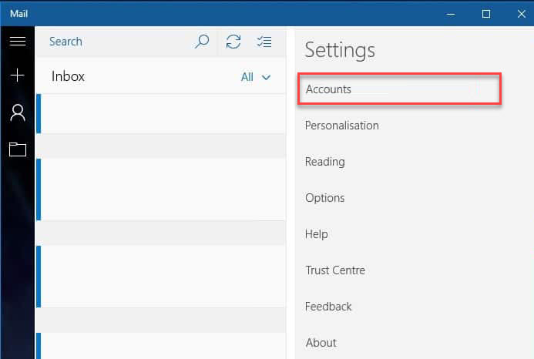This screenshot has height=359, width=534.
Task: Click the Inbox folder heading
Action: click(x=68, y=76)
